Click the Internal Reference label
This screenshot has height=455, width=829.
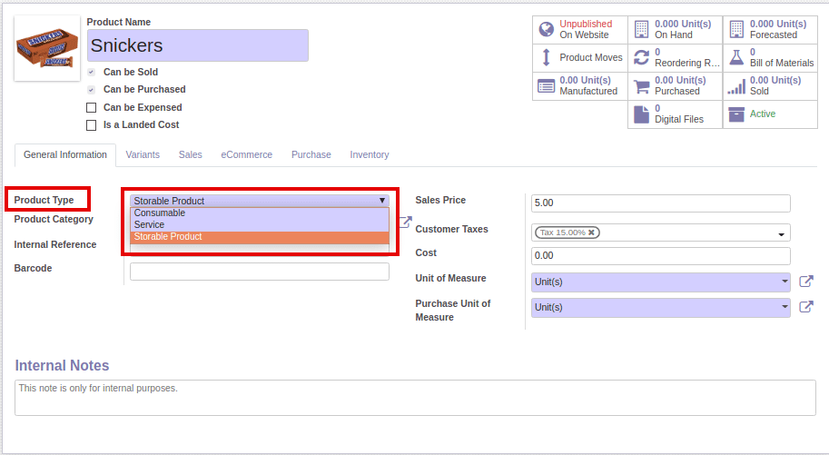coord(55,244)
